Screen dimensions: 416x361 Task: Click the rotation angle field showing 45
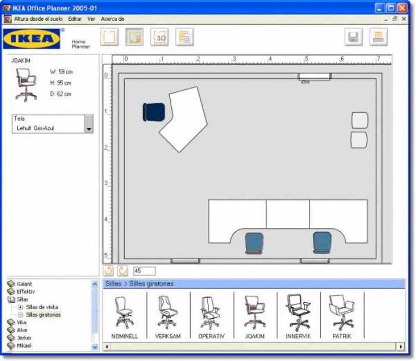[x=144, y=271]
